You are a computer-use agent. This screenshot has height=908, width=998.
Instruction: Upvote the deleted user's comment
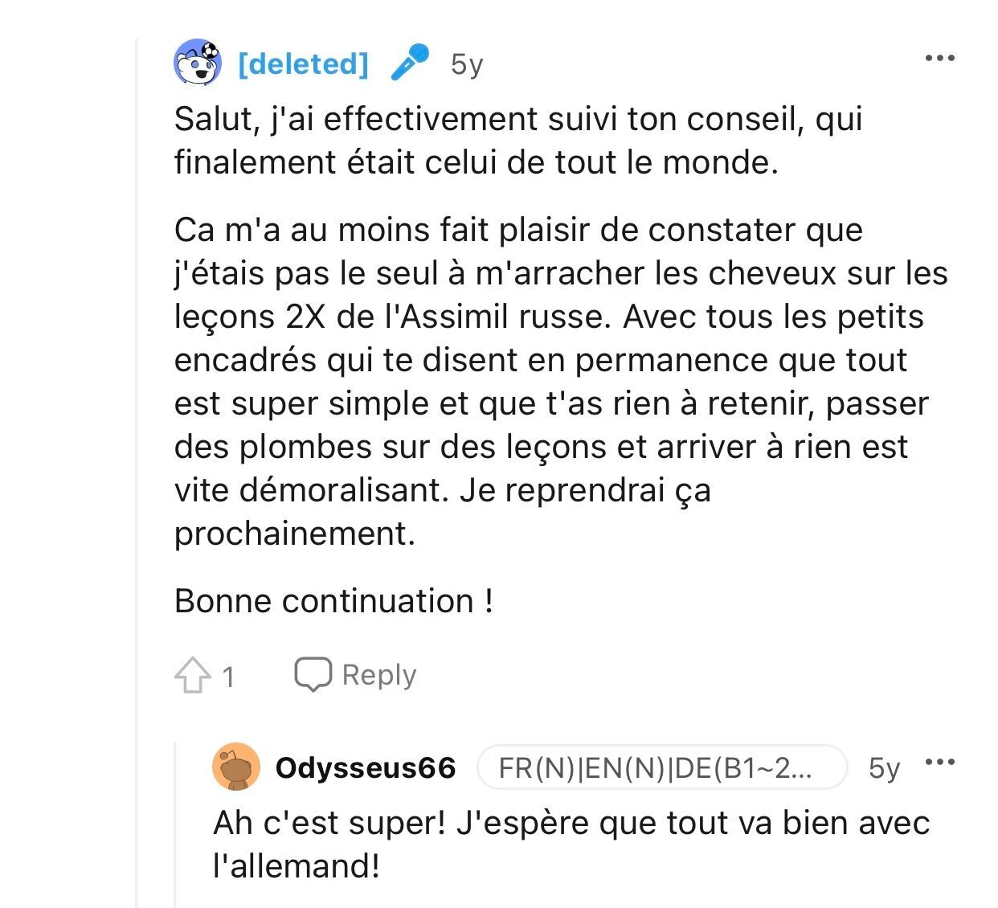pyautogui.click(x=193, y=675)
